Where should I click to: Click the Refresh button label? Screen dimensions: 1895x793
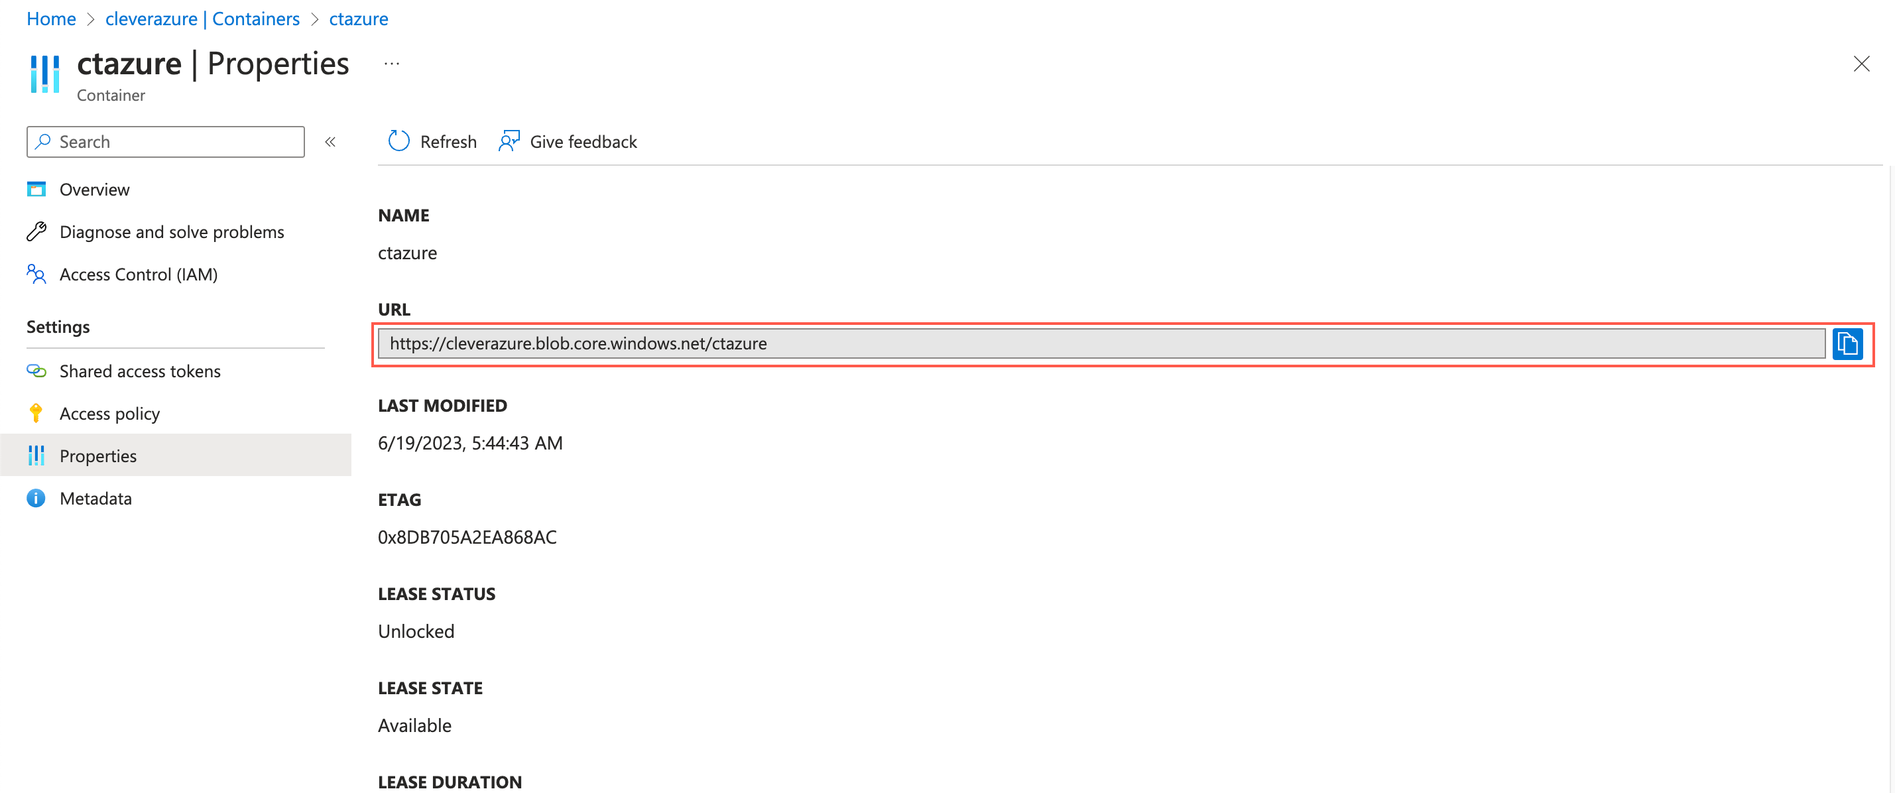[x=448, y=141]
